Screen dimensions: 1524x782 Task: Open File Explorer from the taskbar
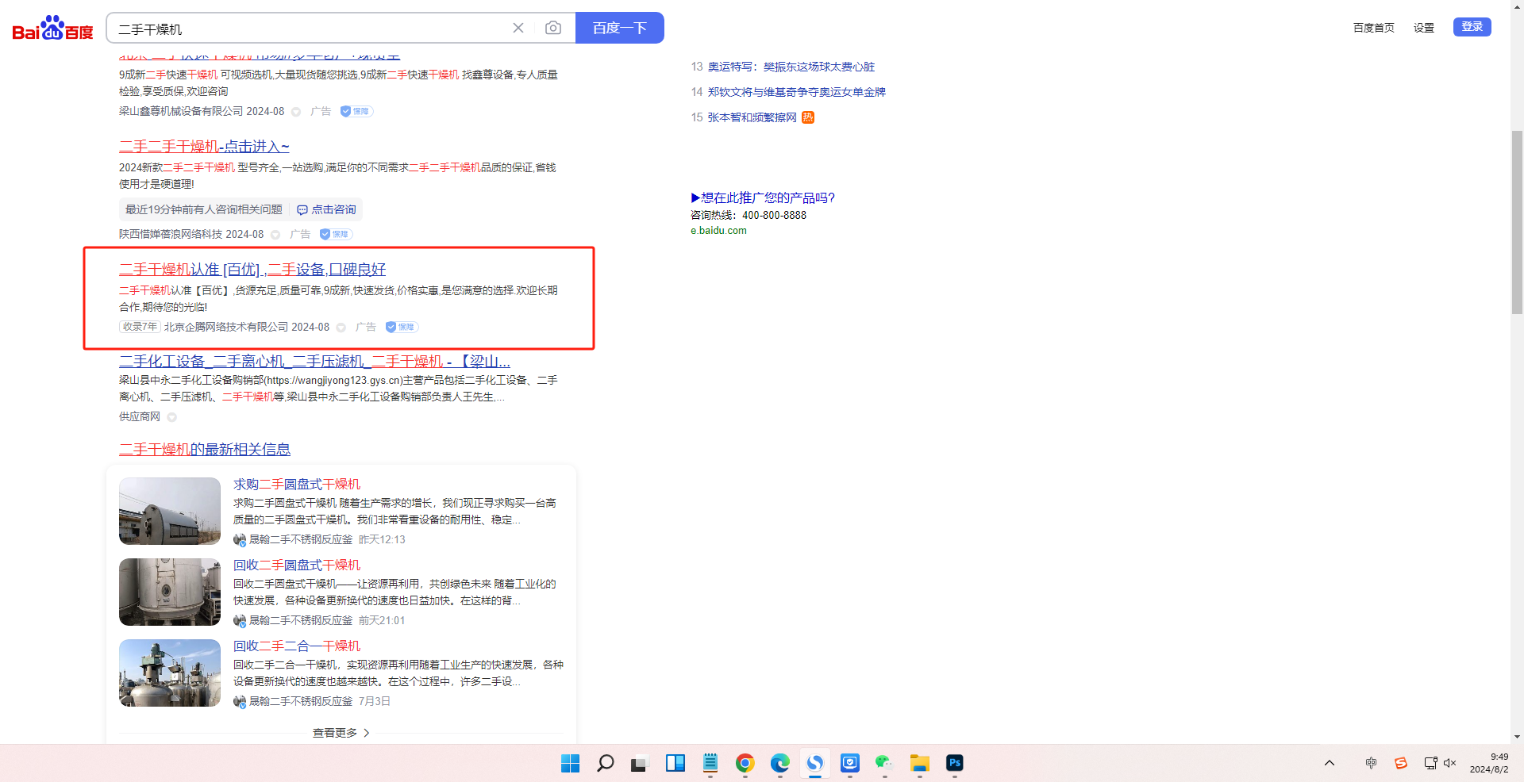tap(919, 763)
